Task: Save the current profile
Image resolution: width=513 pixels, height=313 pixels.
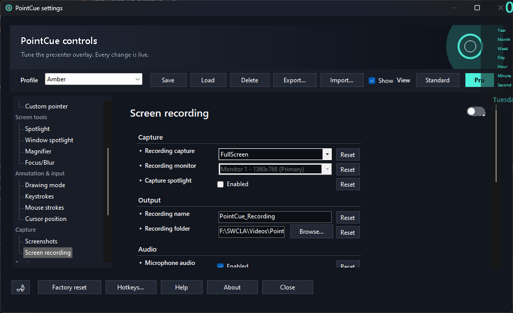Action: click(168, 80)
